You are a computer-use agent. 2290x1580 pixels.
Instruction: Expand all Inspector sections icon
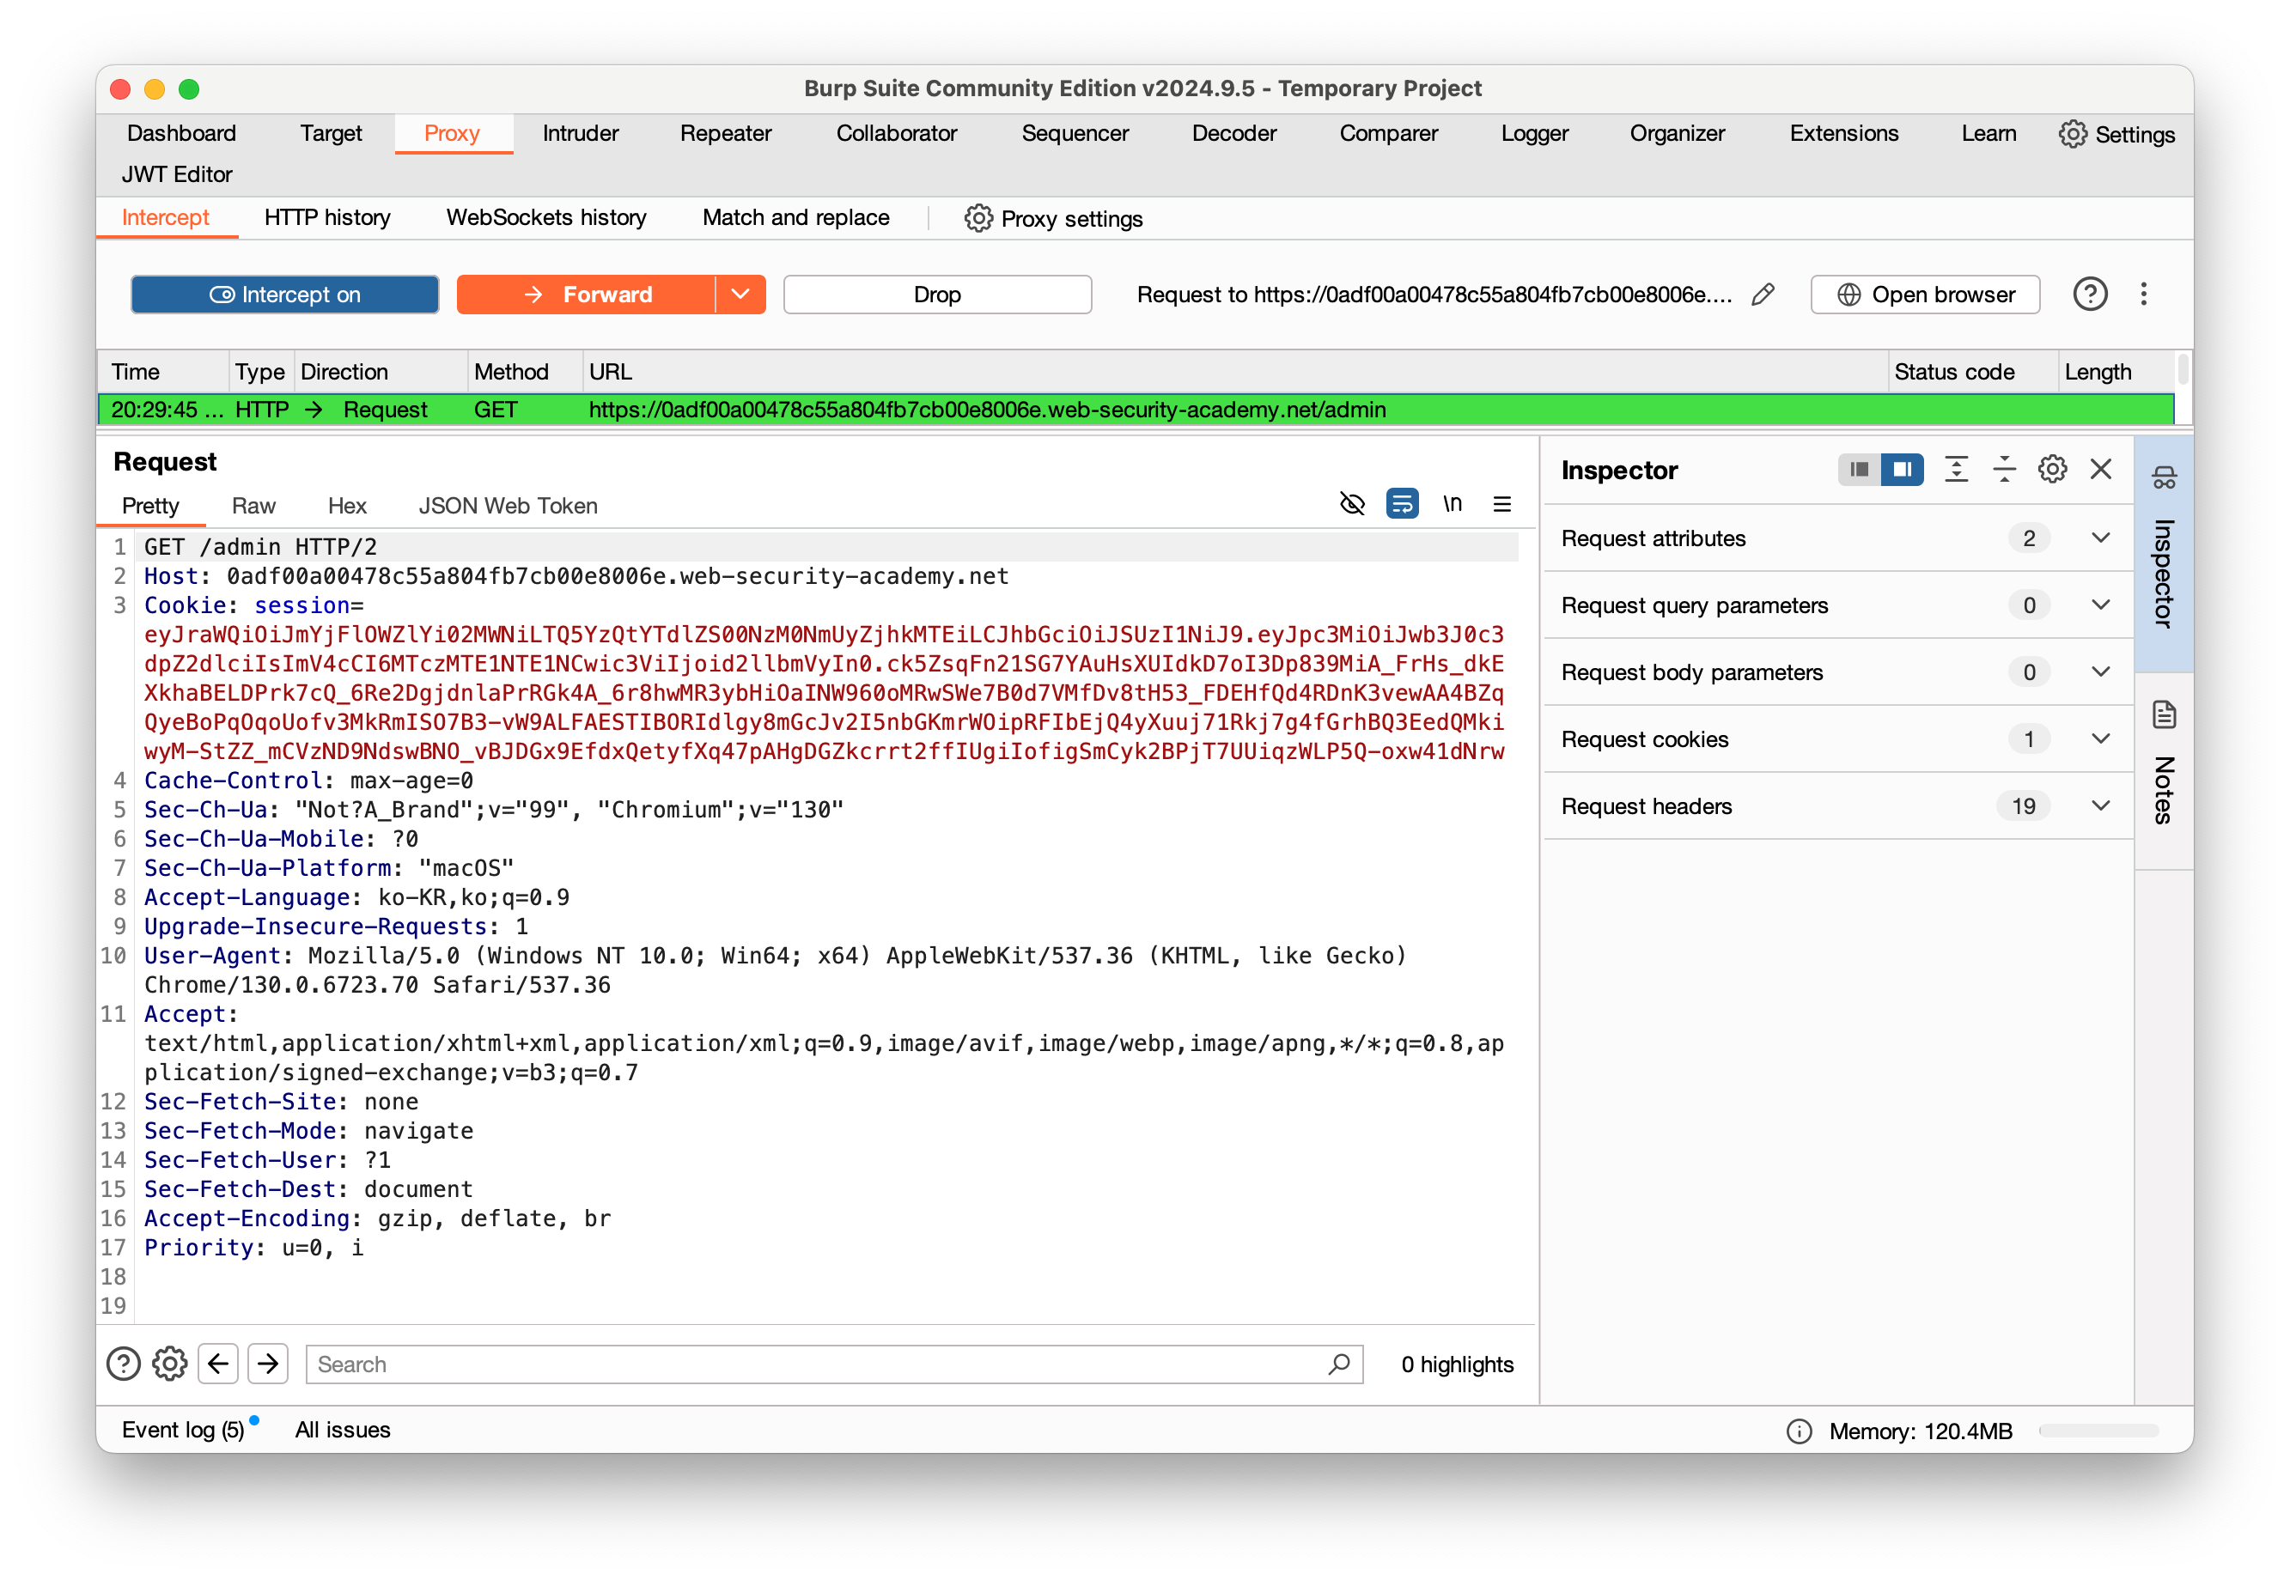[1955, 469]
